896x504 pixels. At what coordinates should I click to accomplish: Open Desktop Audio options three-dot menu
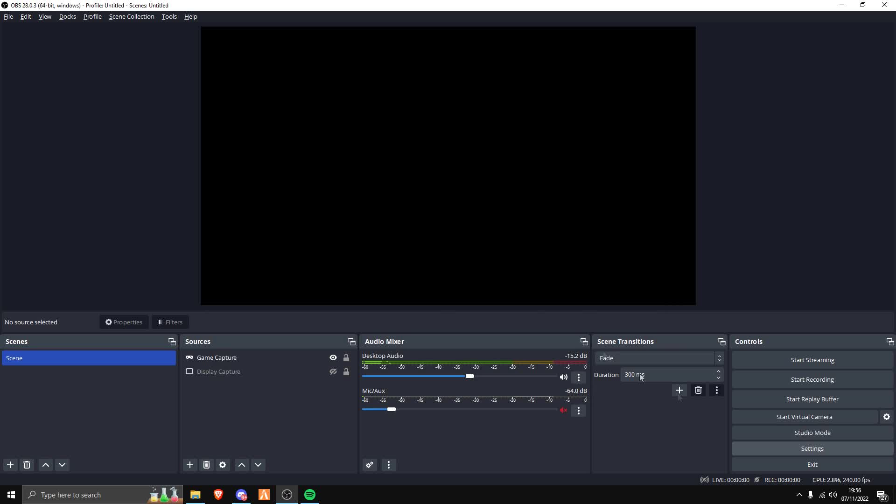pos(578,378)
